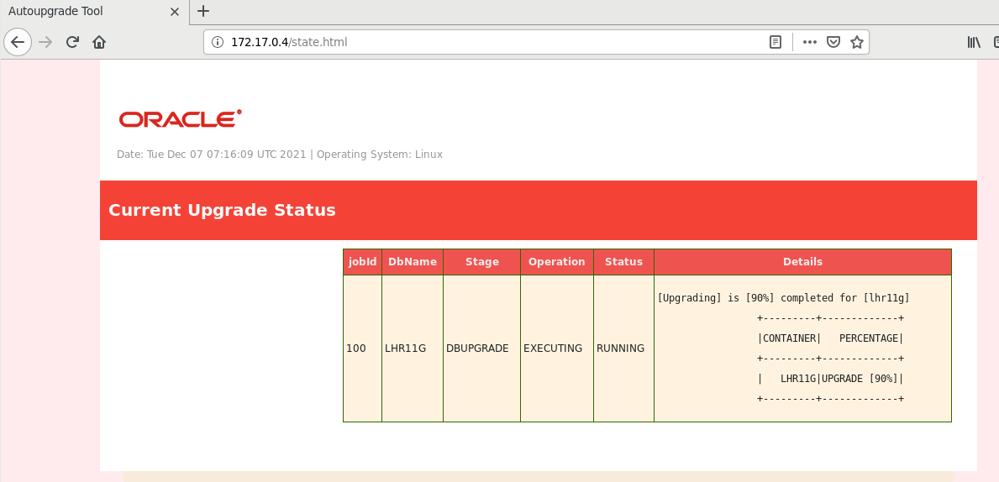Toggle Reader View icon in address bar
999x482 pixels.
click(775, 42)
